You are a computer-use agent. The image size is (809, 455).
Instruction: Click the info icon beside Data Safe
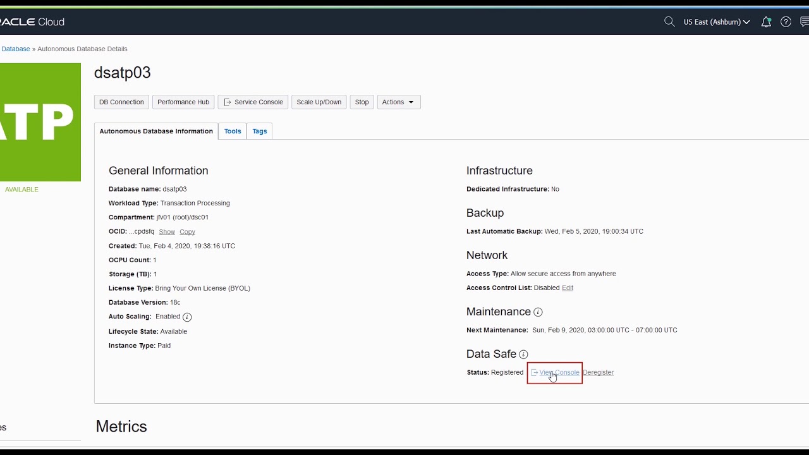point(523,355)
